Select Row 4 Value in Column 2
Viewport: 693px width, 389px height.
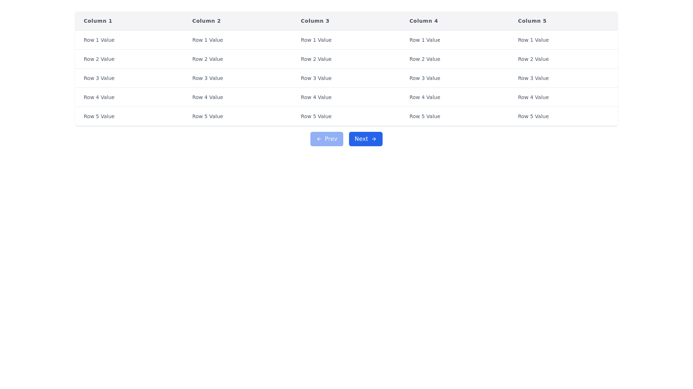208,97
